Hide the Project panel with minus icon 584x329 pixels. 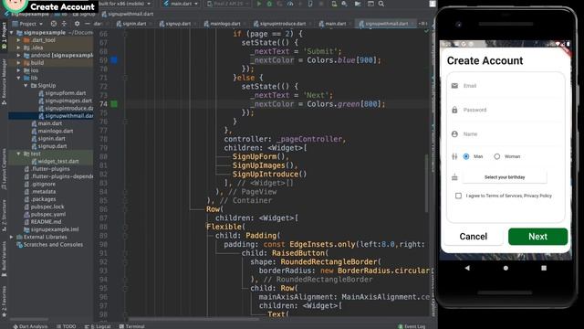(x=88, y=24)
